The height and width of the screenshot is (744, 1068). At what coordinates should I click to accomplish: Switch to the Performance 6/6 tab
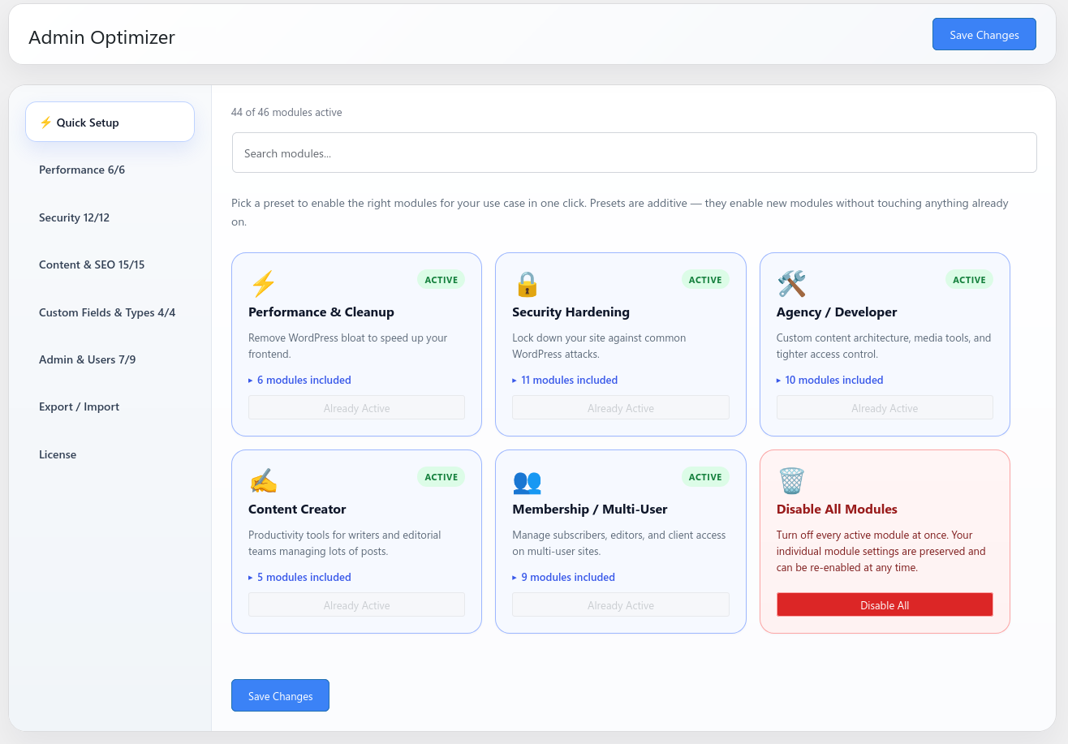click(110, 170)
